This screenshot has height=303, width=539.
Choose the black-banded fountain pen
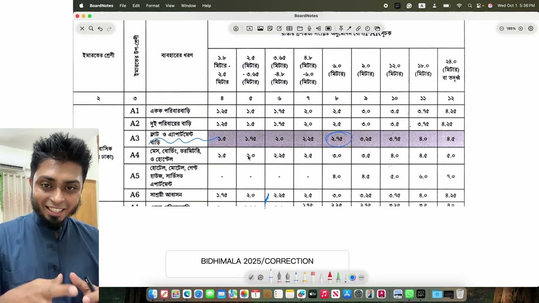(x=288, y=277)
